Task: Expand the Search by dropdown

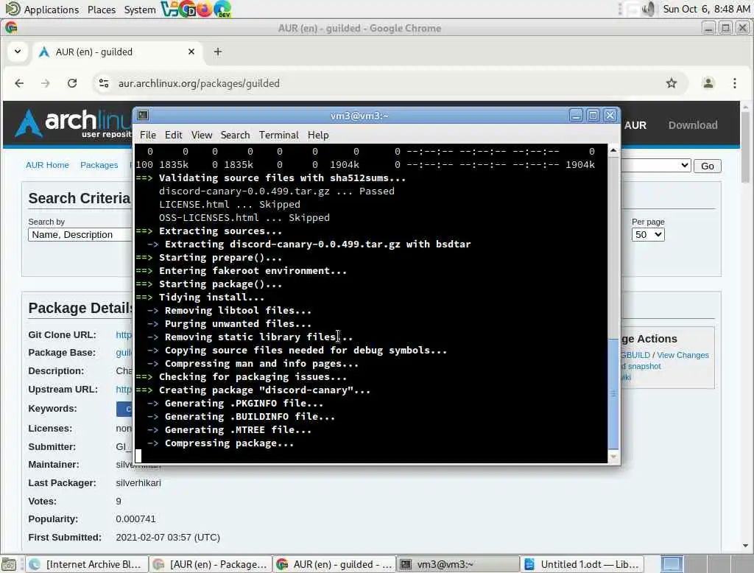Action: (80, 235)
